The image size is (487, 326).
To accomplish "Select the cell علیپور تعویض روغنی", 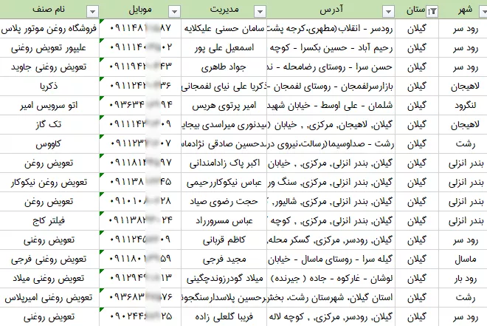I will pos(49,48).
